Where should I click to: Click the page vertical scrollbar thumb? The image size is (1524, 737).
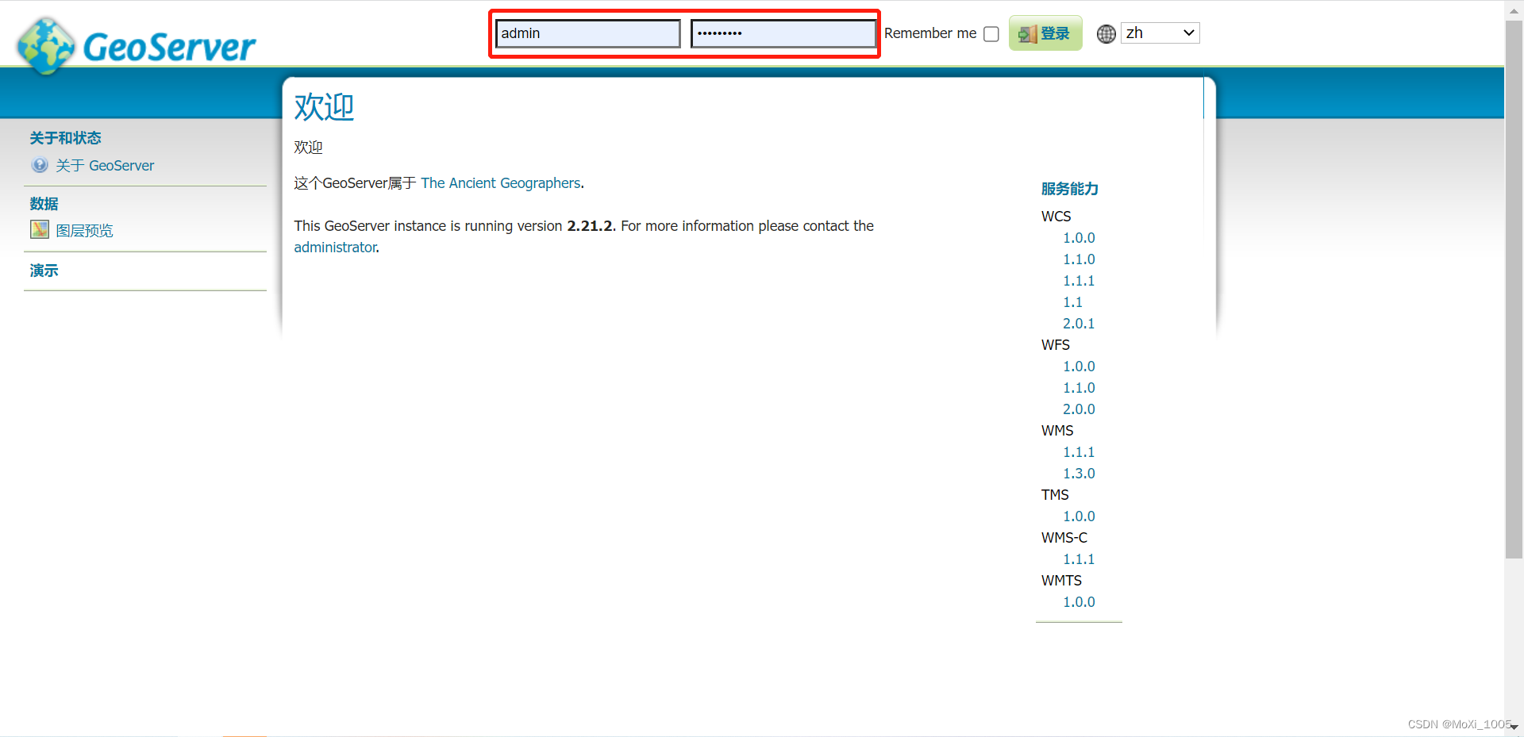pos(1514,290)
